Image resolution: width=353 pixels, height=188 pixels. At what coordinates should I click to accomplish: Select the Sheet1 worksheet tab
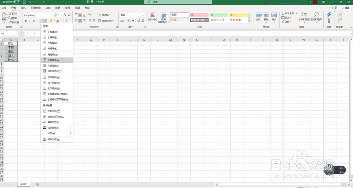(23, 184)
